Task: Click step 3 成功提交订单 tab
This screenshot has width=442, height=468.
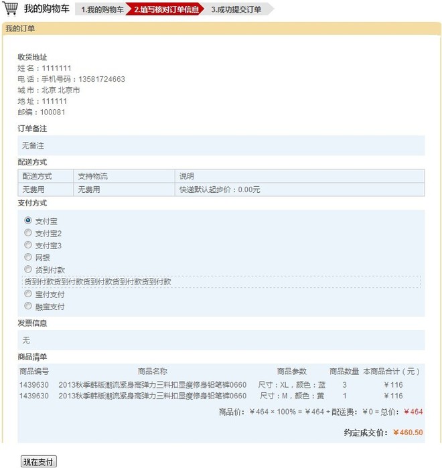Action: (236, 10)
